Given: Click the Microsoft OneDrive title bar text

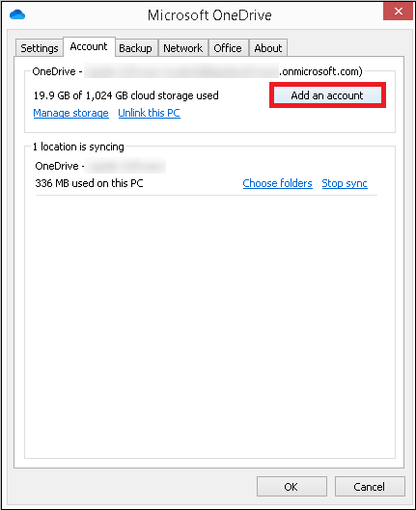Looking at the screenshot, I should [209, 15].
